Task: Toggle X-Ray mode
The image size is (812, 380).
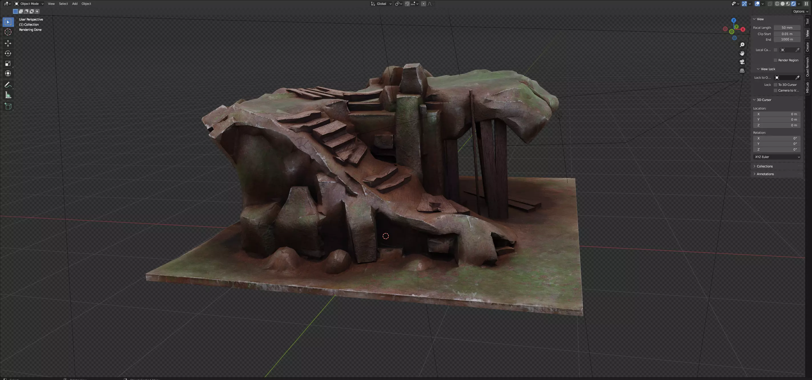Action: (770, 4)
